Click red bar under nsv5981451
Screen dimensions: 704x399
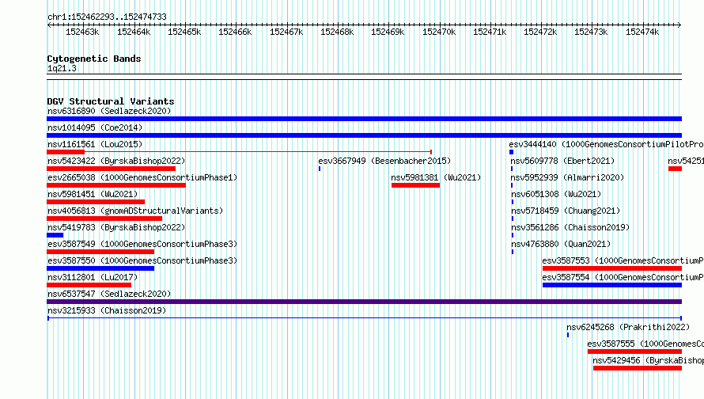(x=96, y=202)
